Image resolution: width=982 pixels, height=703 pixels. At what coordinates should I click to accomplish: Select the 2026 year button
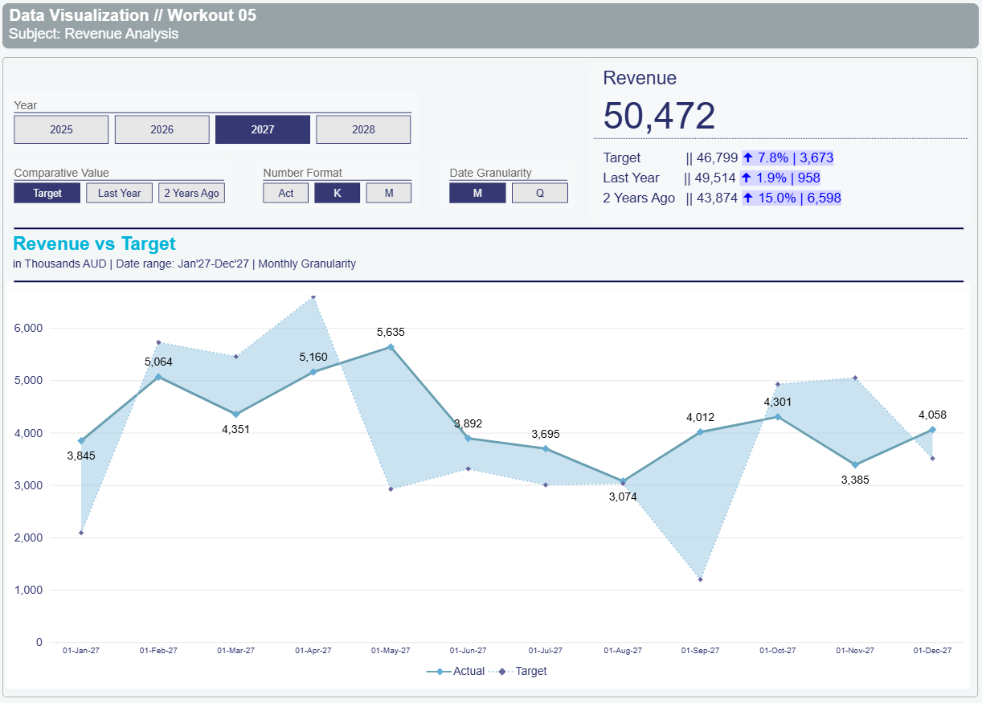162,129
